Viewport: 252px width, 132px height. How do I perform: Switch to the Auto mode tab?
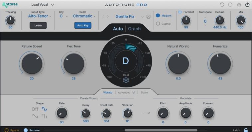118,29
